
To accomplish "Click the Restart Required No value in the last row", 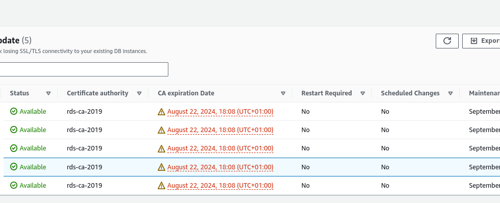I will 306,186.
